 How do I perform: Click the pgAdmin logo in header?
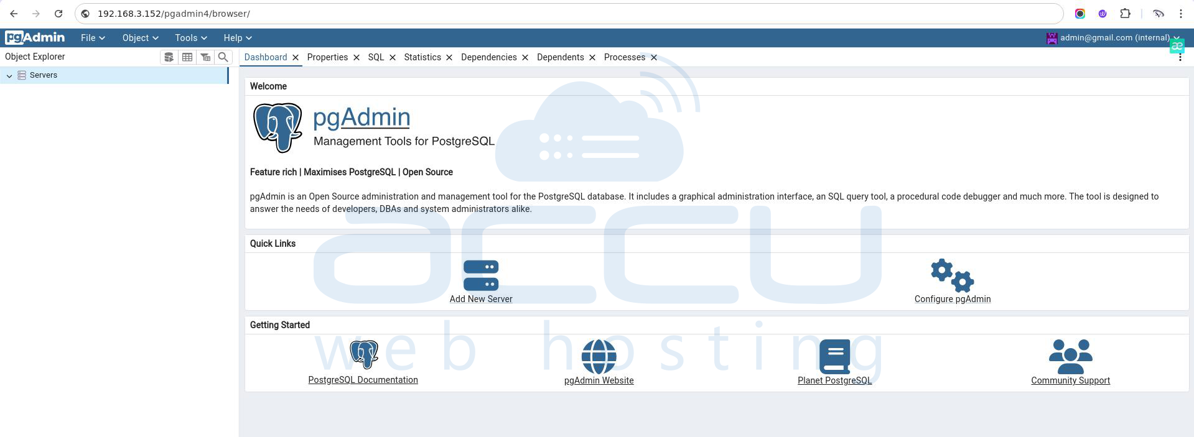click(35, 38)
